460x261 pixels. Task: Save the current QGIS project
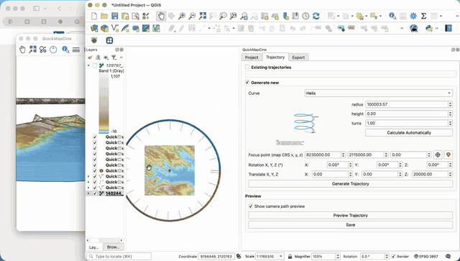pos(115,16)
